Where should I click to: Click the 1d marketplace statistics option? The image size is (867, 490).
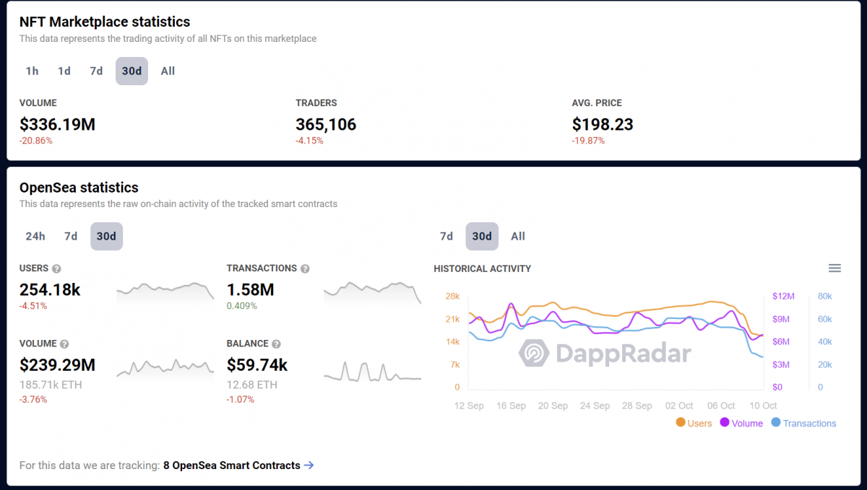point(64,71)
